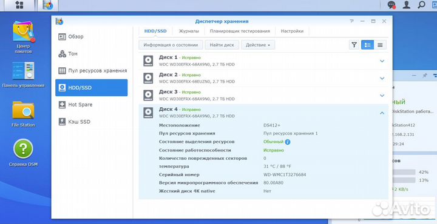Click the Диск 2 drive icon
The image size is (437, 224).
pos(148,78)
